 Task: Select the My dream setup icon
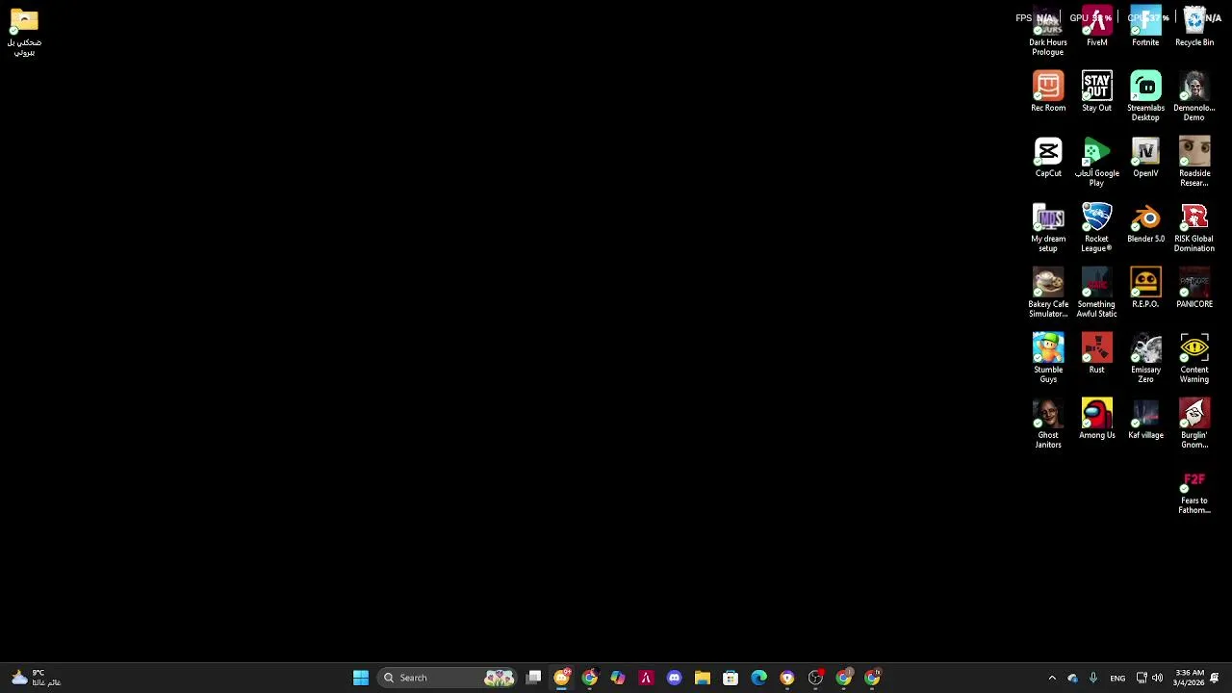[1048, 228]
